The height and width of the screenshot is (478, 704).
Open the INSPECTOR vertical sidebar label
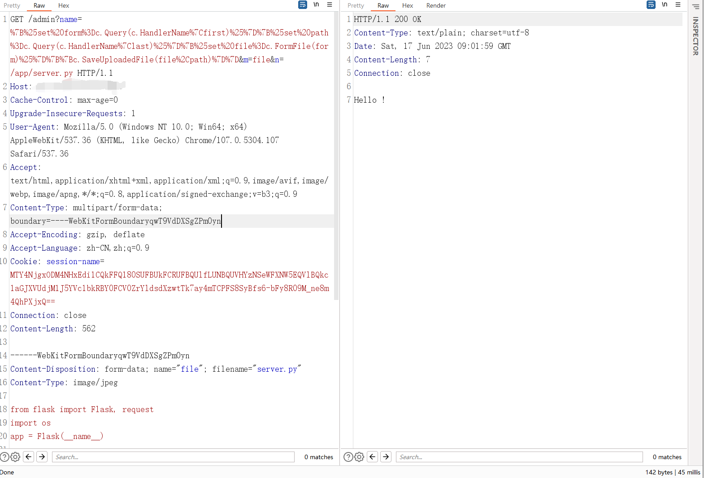(695, 36)
